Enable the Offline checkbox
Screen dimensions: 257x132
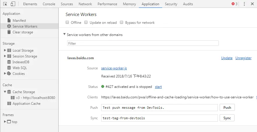(x=67, y=22)
